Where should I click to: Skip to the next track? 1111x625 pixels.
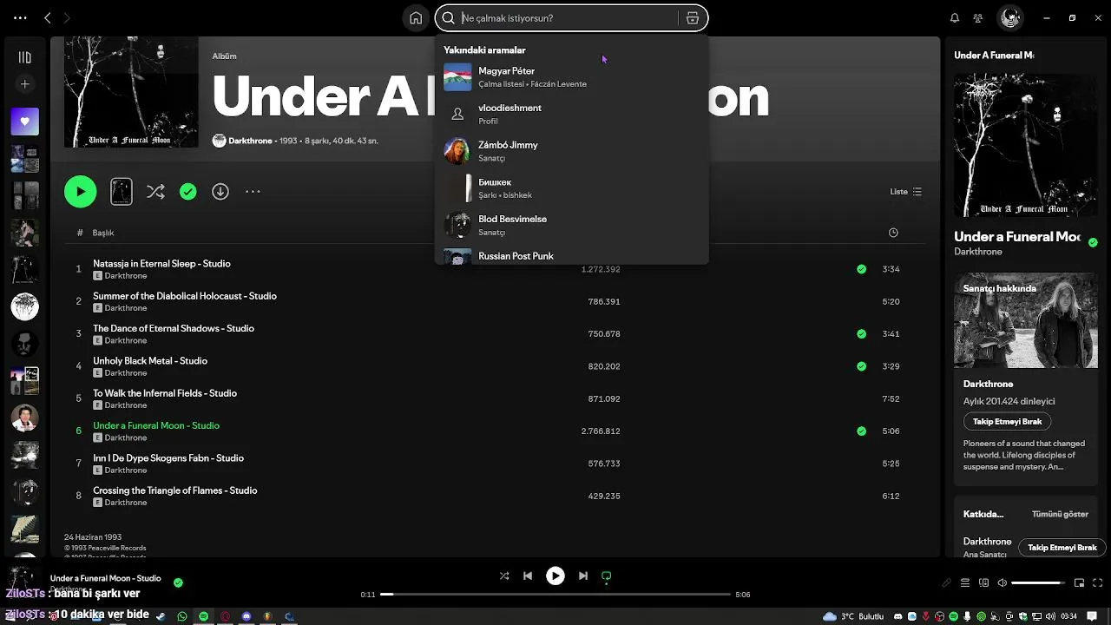tap(583, 576)
